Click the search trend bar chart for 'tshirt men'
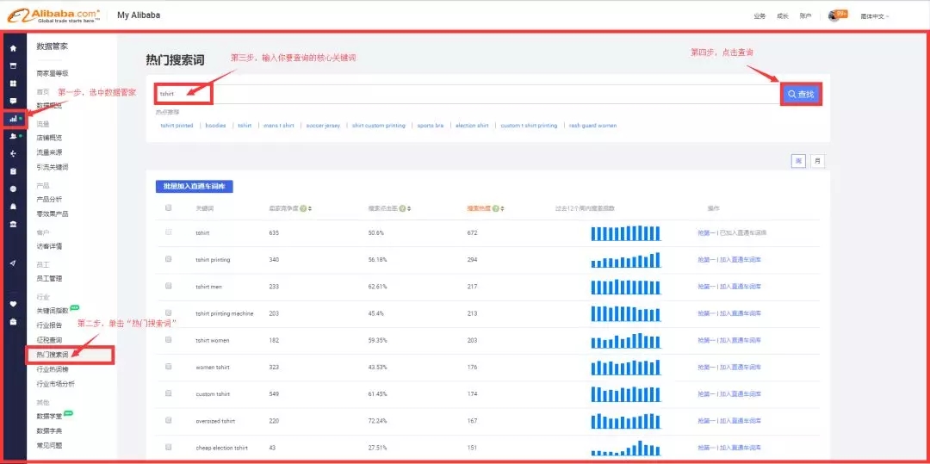 [x=625, y=287]
